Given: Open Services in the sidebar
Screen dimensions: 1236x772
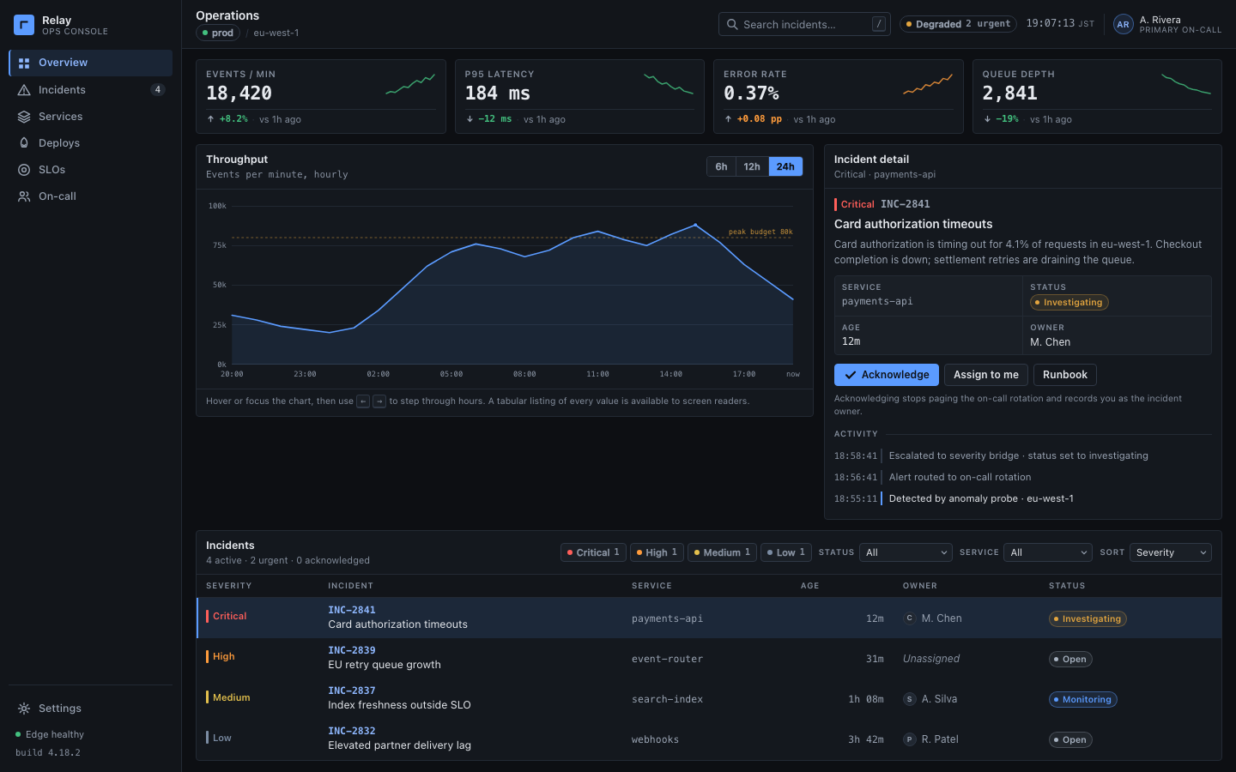Looking at the screenshot, I should tap(90, 117).
